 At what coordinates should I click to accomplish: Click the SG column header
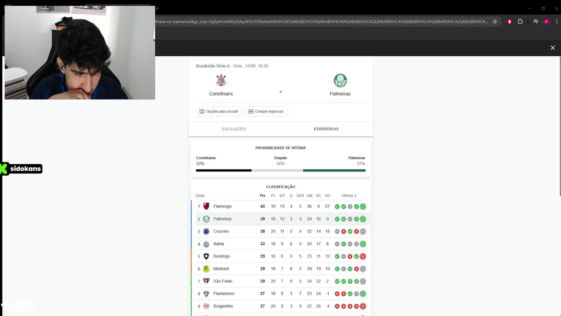click(327, 196)
